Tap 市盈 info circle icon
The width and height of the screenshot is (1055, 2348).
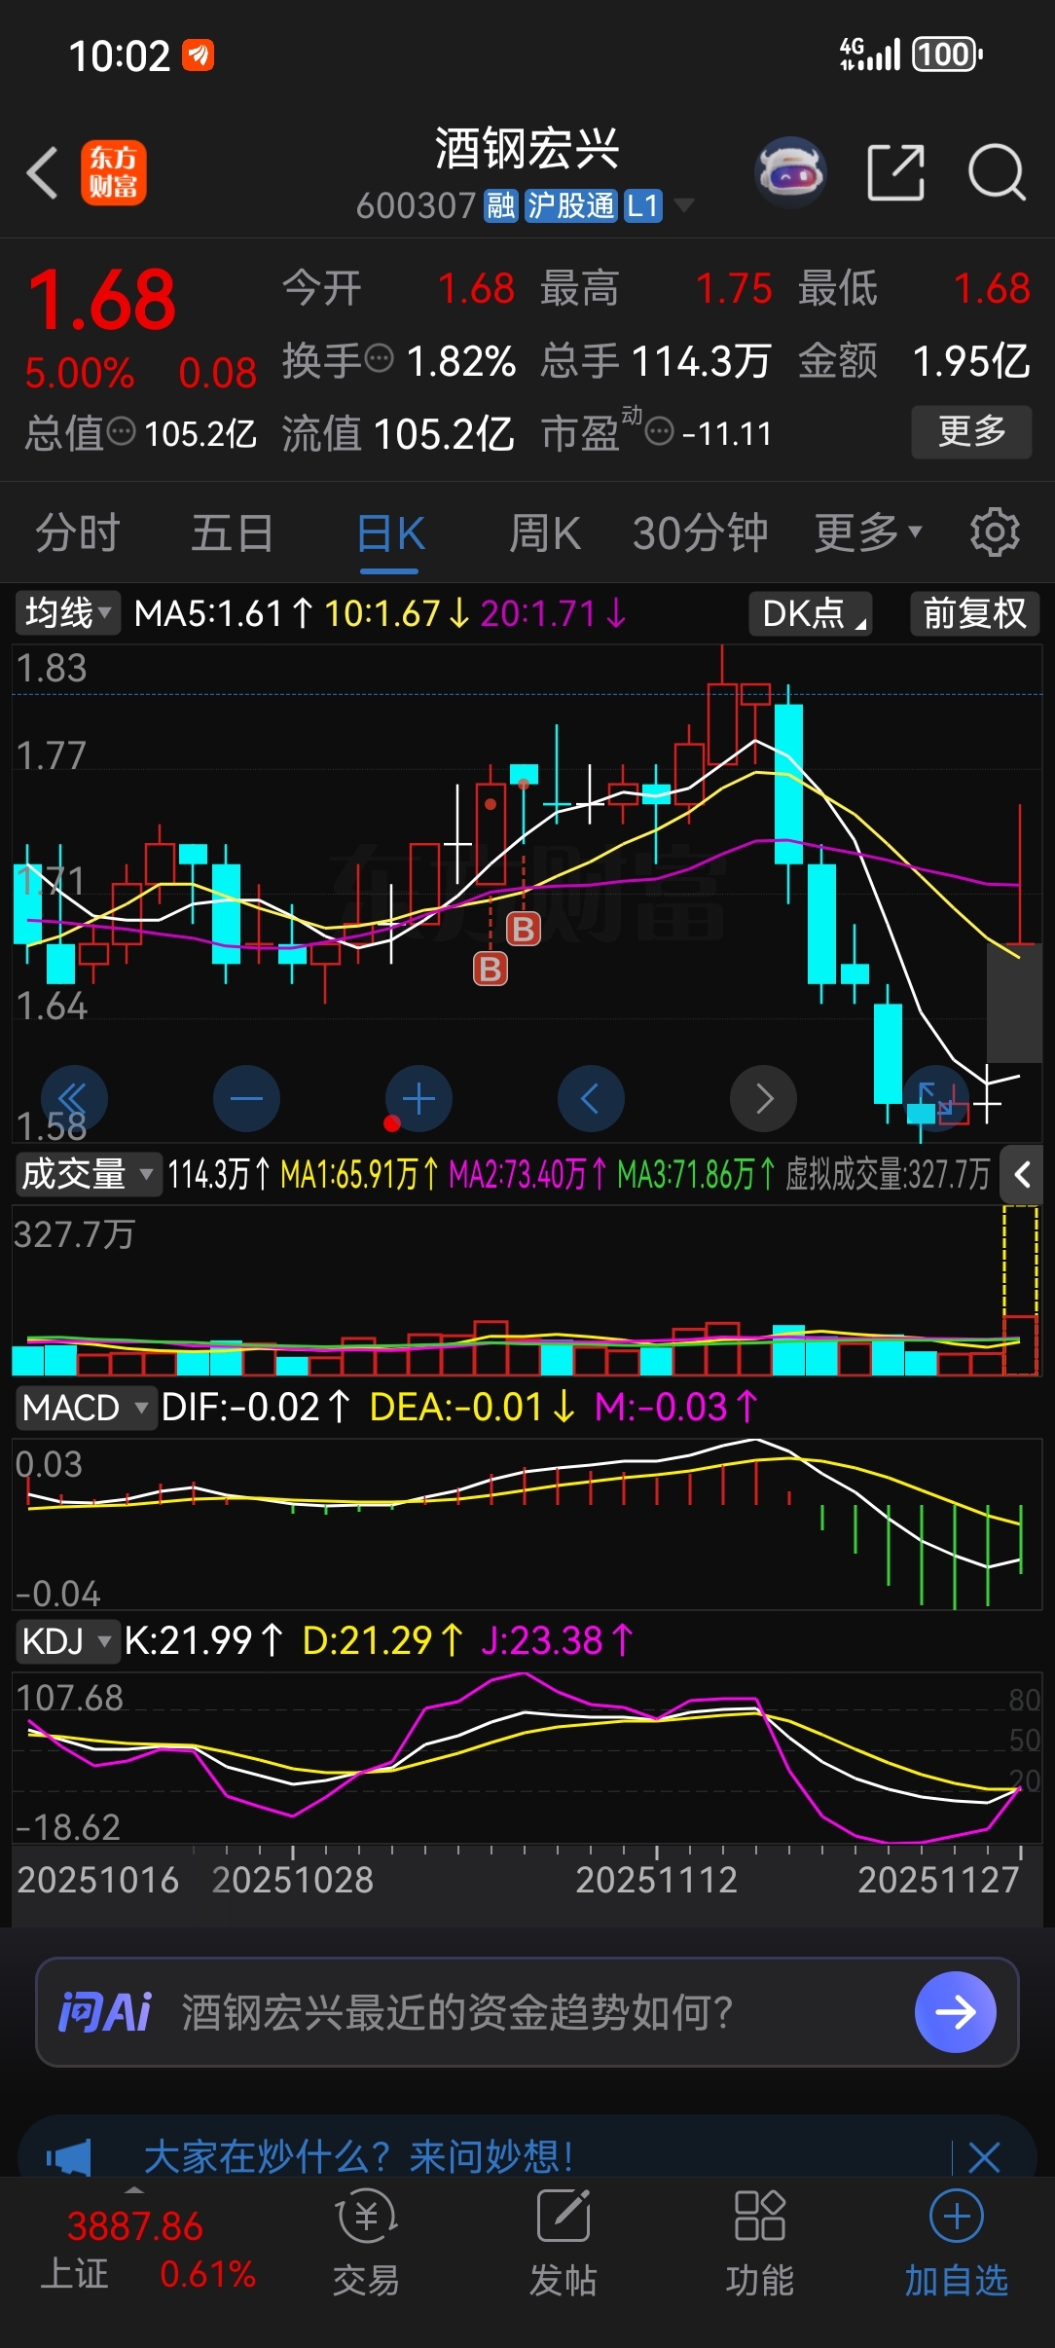pyautogui.click(x=659, y=430)
